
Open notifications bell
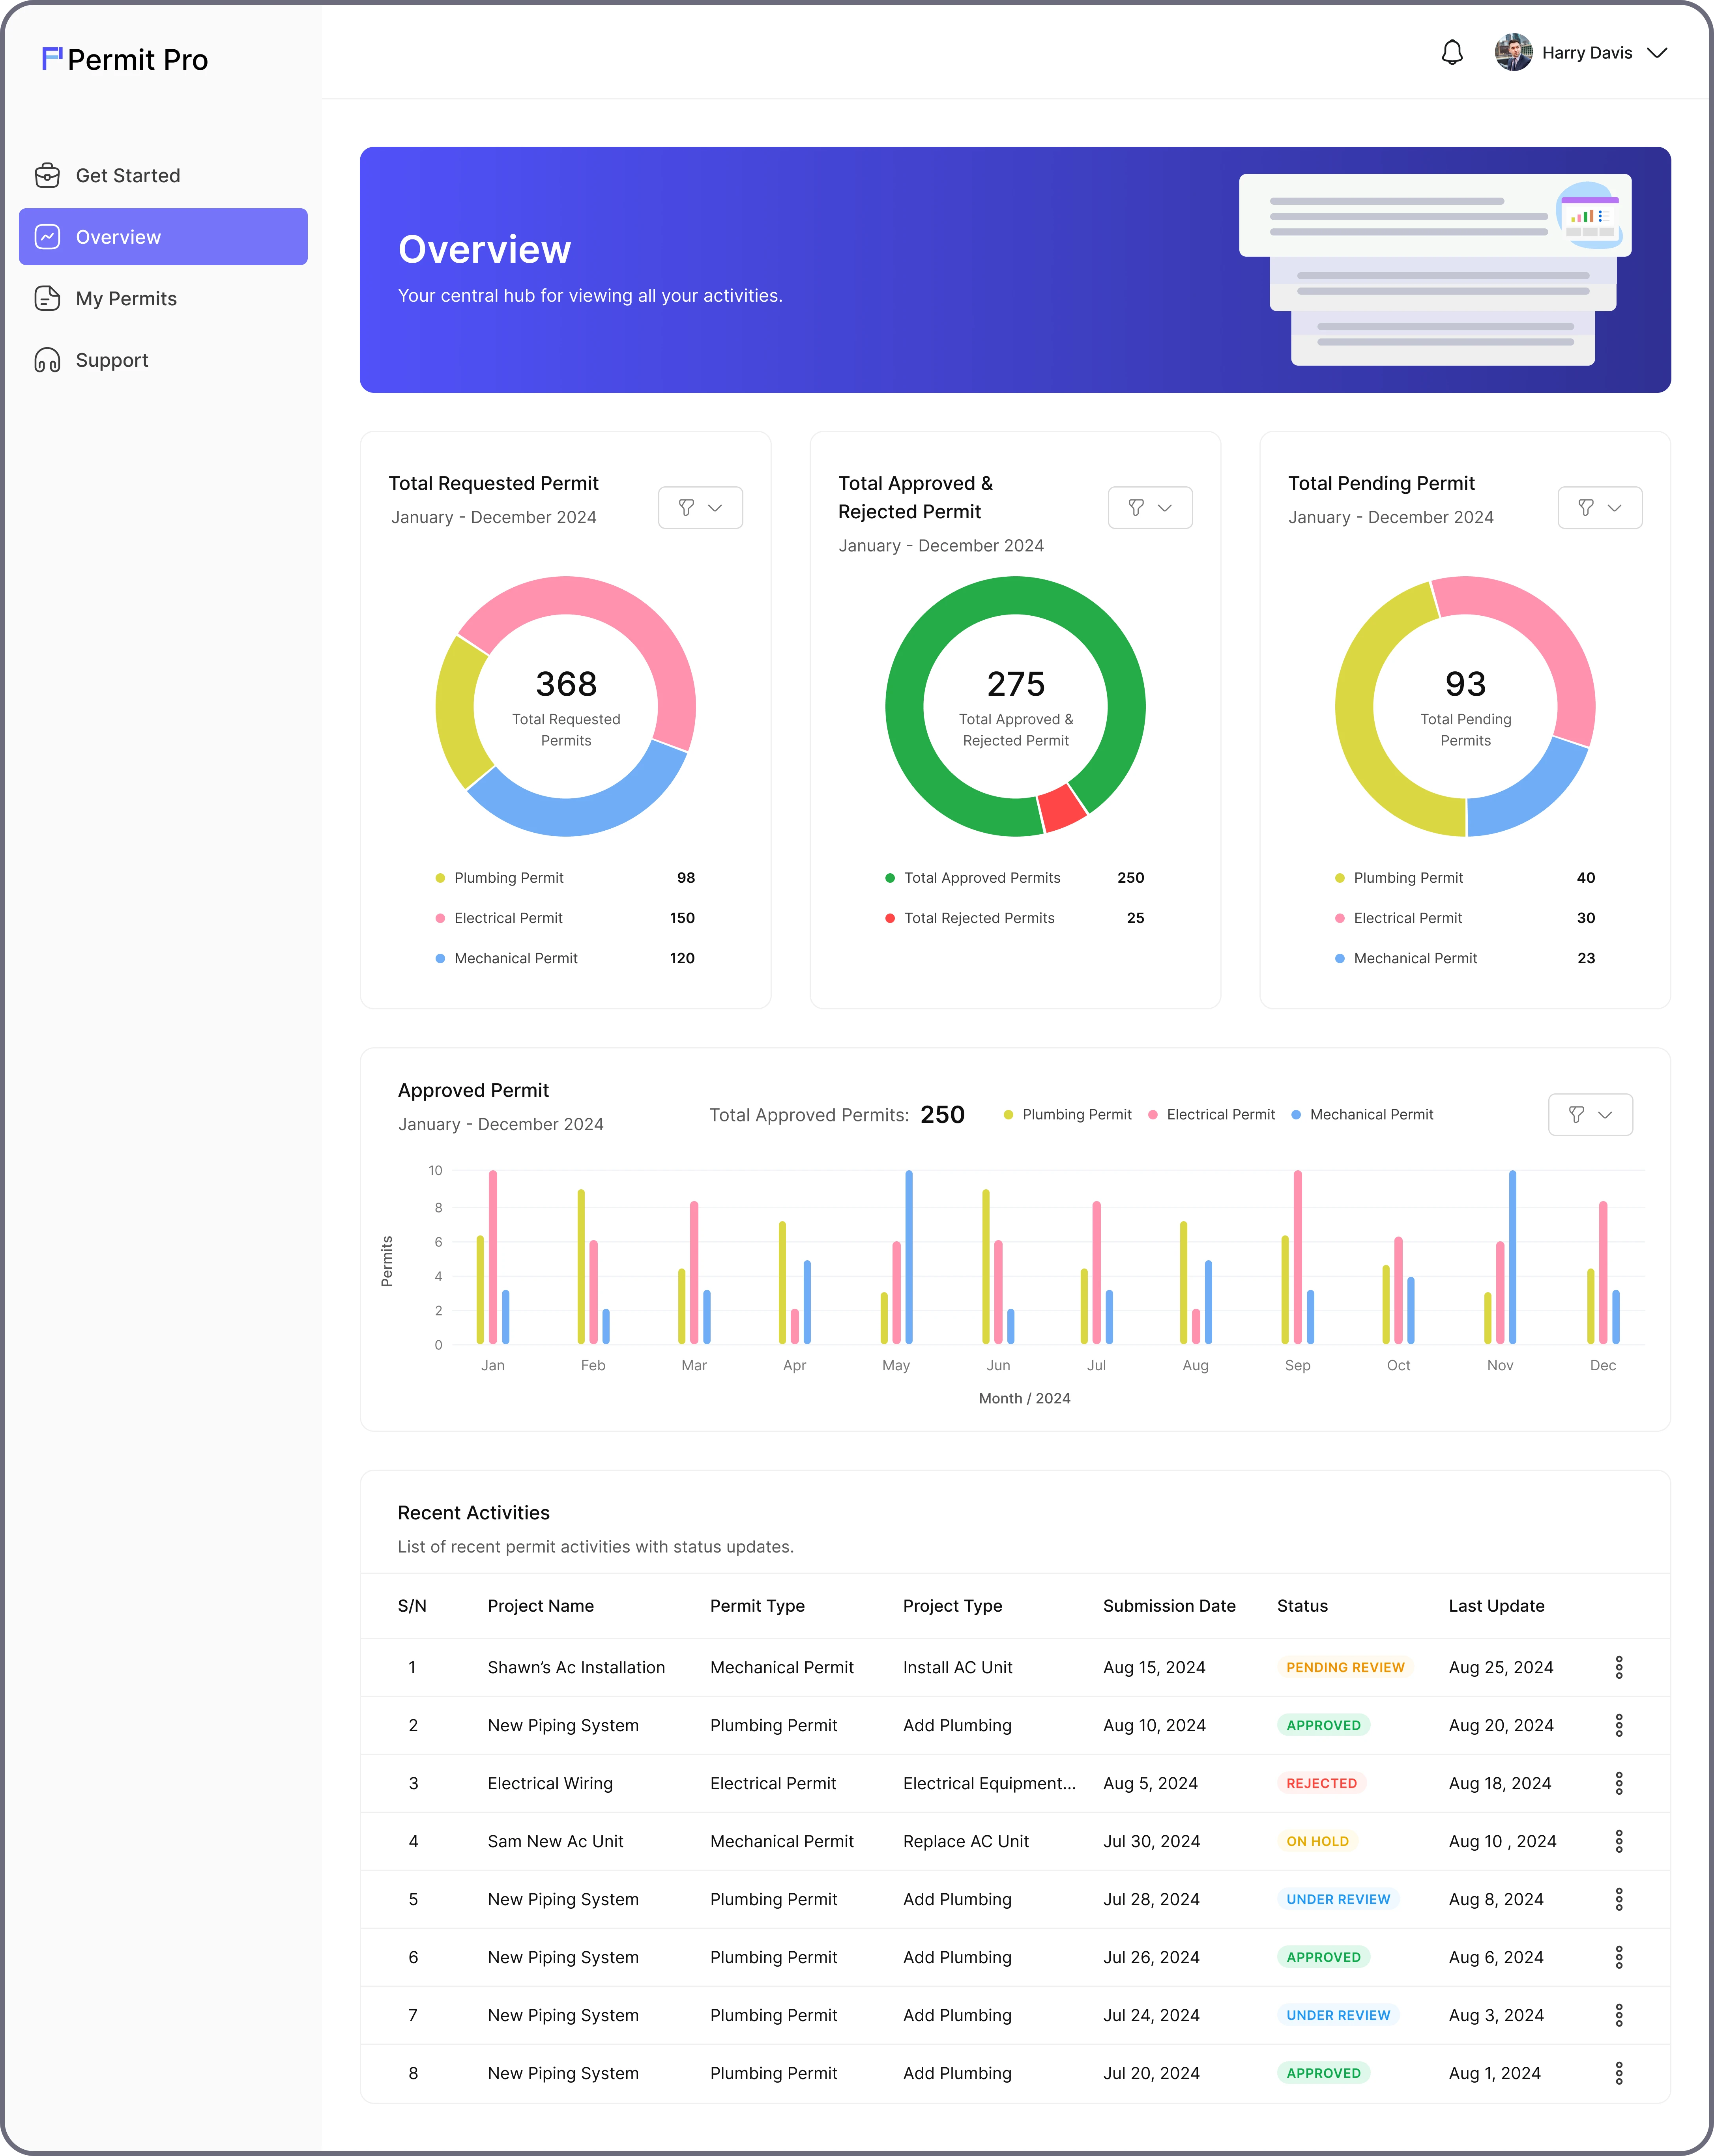(x=1452, y=53)
